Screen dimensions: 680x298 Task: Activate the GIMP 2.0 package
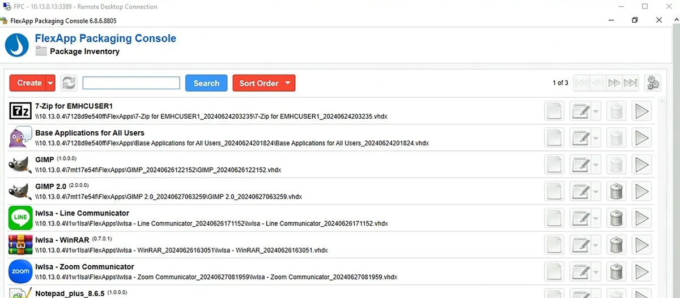(x=642, y=191)
